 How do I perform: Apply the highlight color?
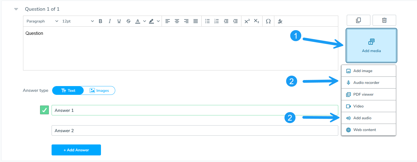point(151,21)
